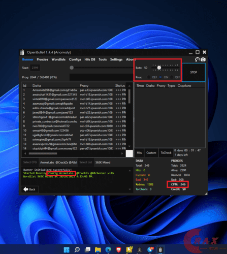Click the camera screenshot icon
227x254 pixels.
(x=203, y=59)
